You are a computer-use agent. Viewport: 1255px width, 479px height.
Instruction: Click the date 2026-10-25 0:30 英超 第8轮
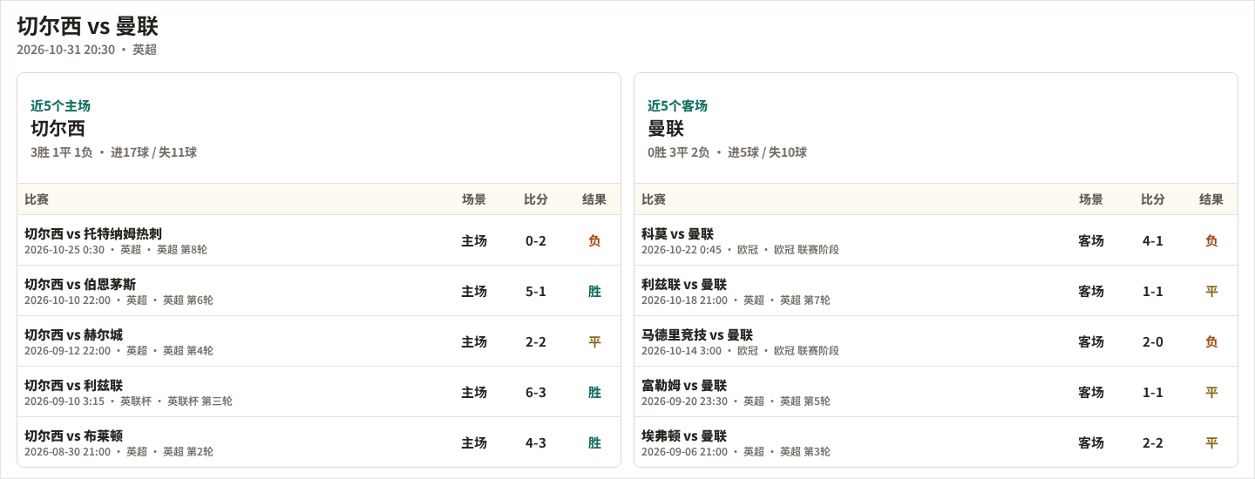[x=116, y=250]
